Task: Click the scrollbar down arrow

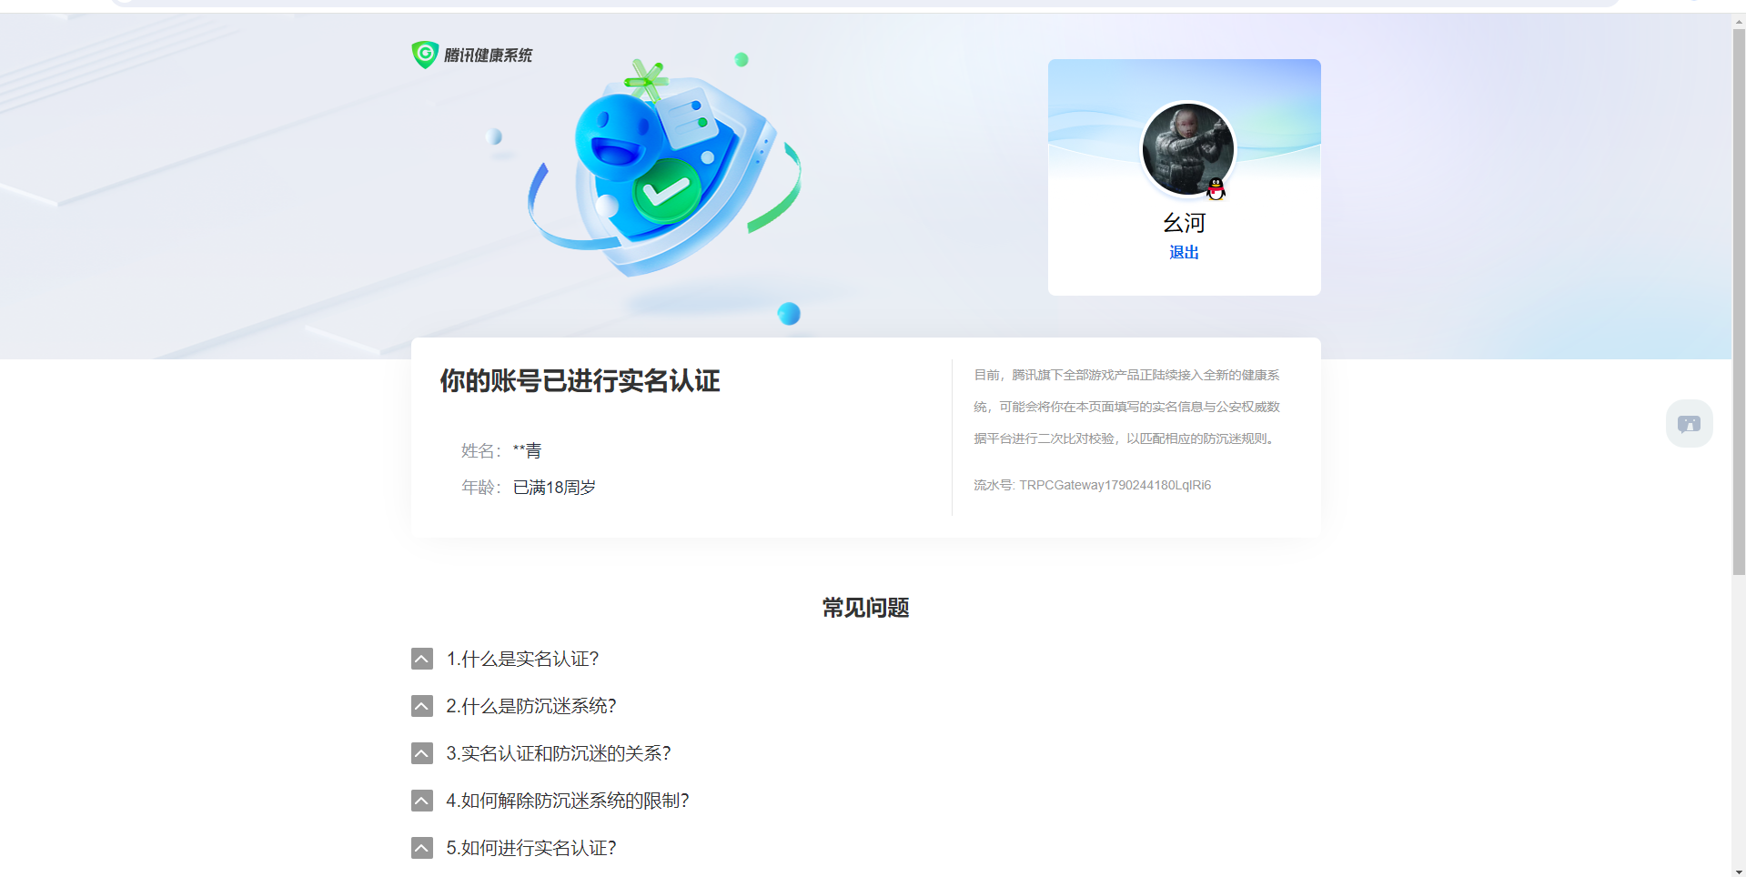Action: coord(1739,871)
